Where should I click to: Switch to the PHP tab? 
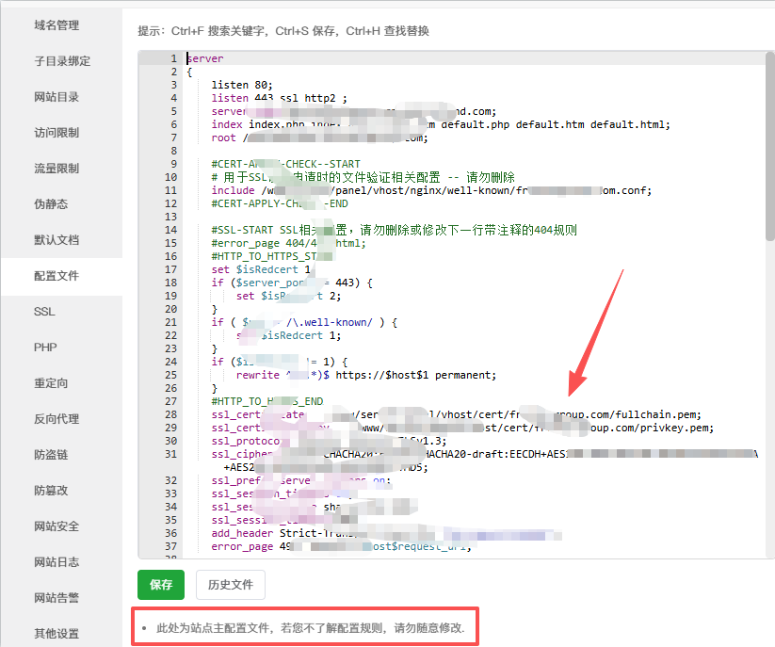click(45, 348)
